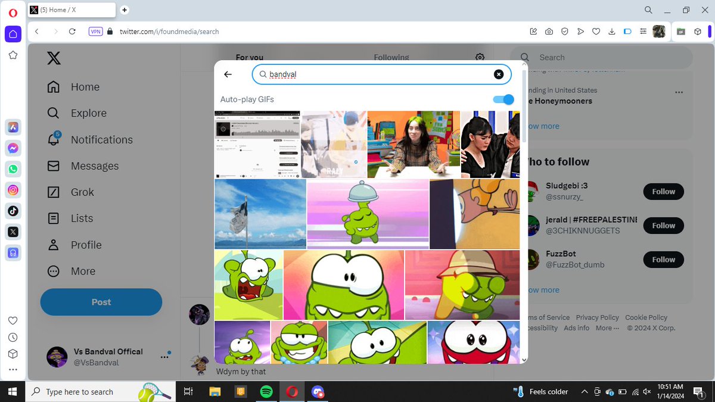715x402 pixels.
Task: Toggle the VPN badge in address bar
Action: 95,32
